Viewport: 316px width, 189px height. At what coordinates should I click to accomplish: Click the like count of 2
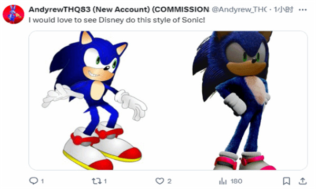pyautogui.click(x=169, y=181)
